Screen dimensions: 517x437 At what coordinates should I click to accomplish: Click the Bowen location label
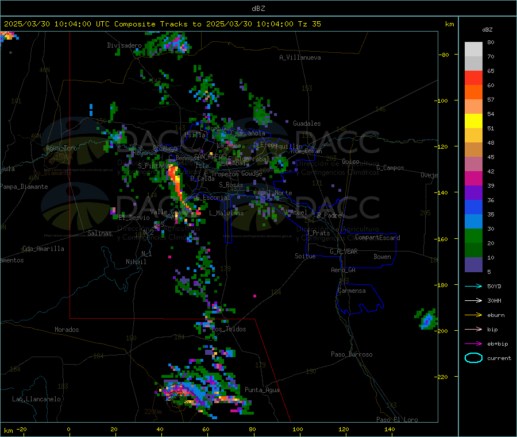coord(382,257)
